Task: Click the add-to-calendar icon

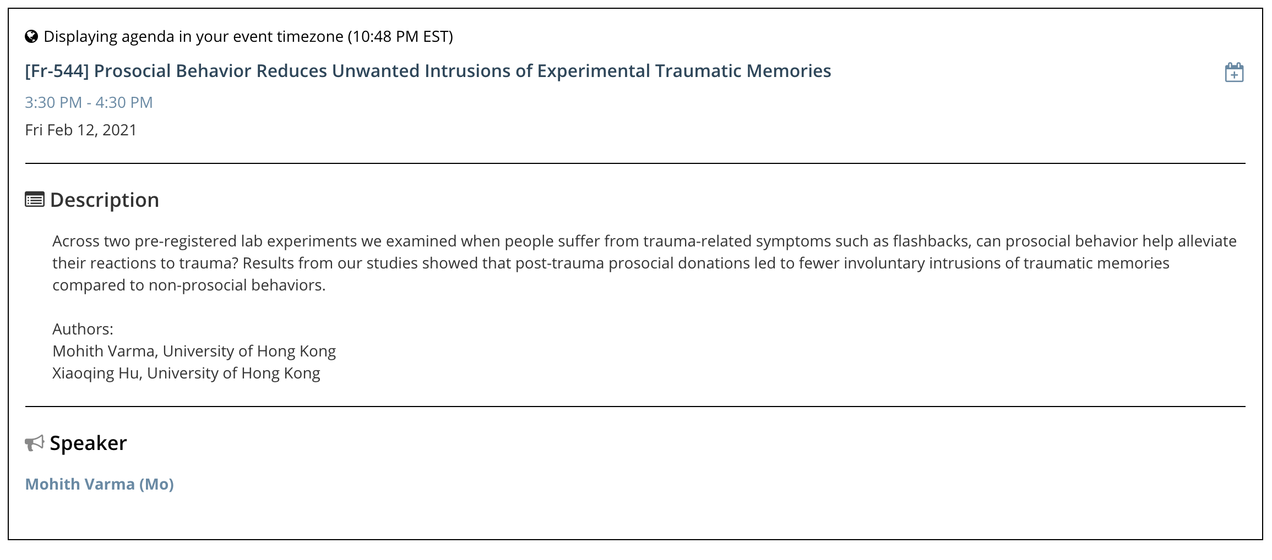Action: [x=1234, y=72]
